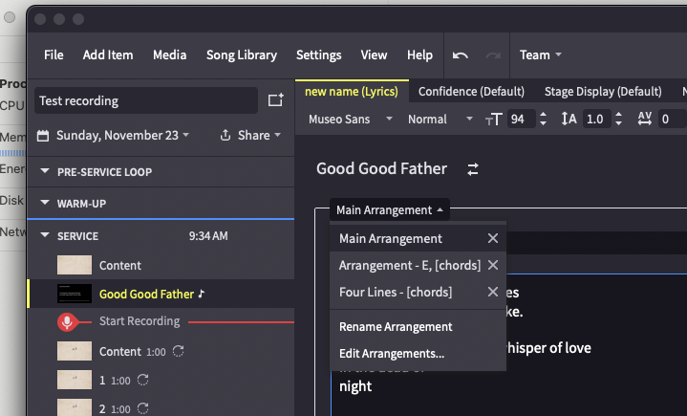
Task: Select the Good Good Father playlist item
Action: point(161,294)
